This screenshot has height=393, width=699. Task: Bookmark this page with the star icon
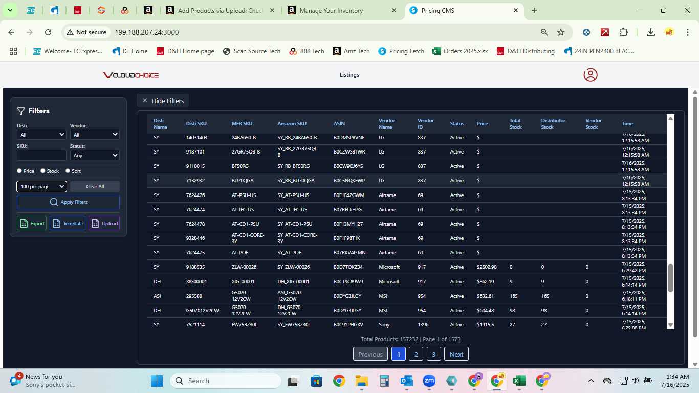561,32
